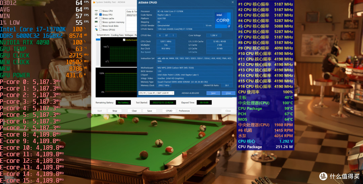Click the PCH 67°C sensor row
The height and width of the screenshot is (184, 363).
[265, 114]
